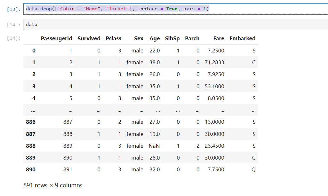
Task: Click the Fare value 53.1000
Action: (x=214, y=86)
